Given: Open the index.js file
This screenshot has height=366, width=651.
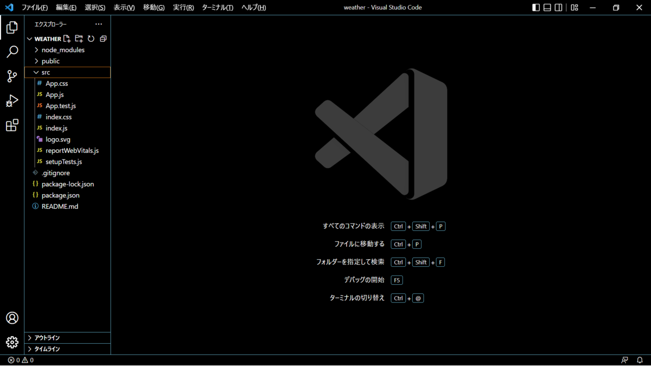Looking at the screenshot, I should click(67, 129).
